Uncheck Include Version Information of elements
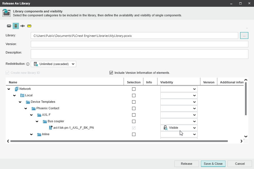This screenshot has height=169, width=254. click(111, 73)
